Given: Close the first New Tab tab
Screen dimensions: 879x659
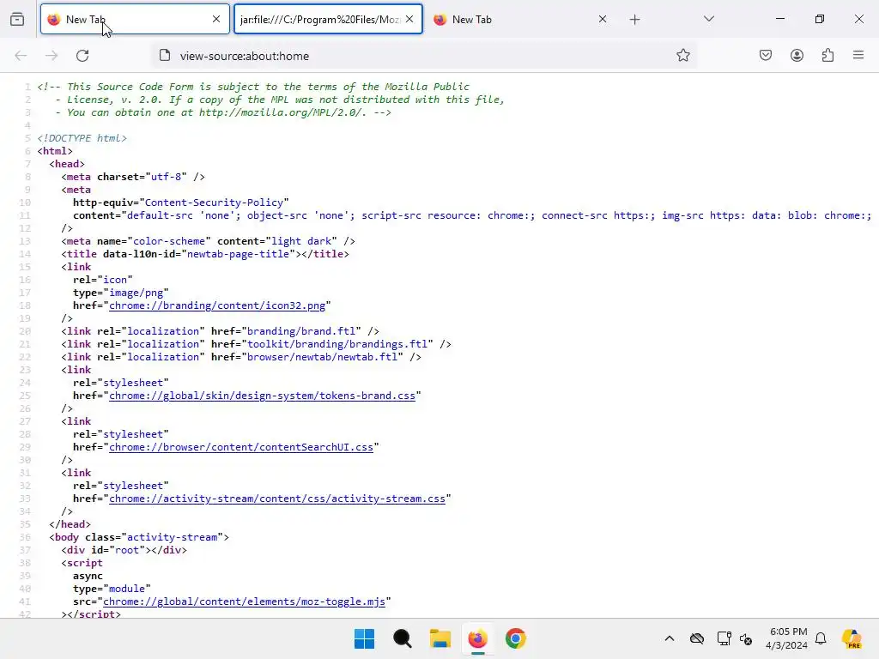Looking at the screenshot, I should pyautogui.click(x=216, y=19).
